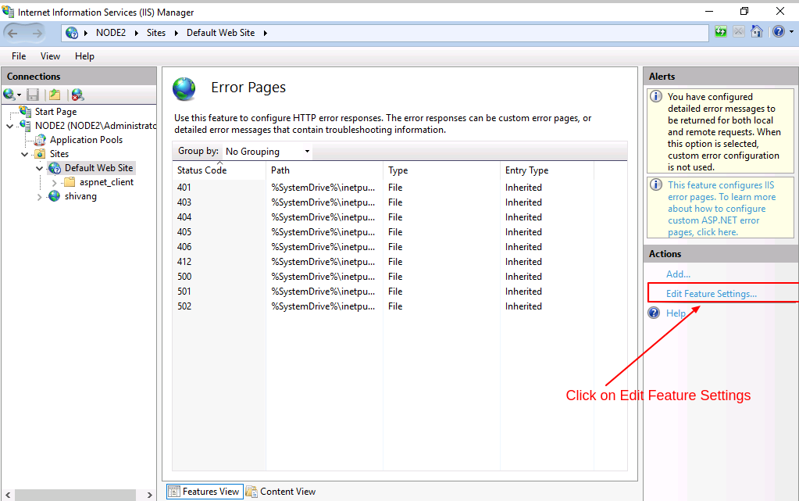The height and width of the screenshot is (501, 799).
Task: Click the Back navigation arrow
Action: 12,33
